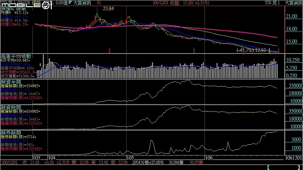Select the 15.00 price axis value

(x=291, y=42)
